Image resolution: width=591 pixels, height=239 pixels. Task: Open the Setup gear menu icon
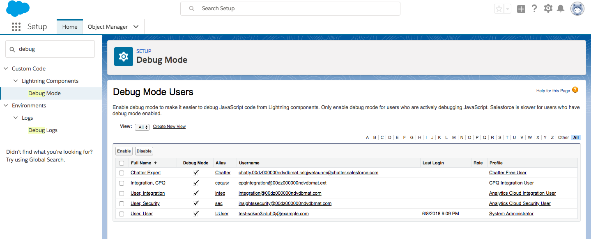pyautogui.click(x=548, y=8)
